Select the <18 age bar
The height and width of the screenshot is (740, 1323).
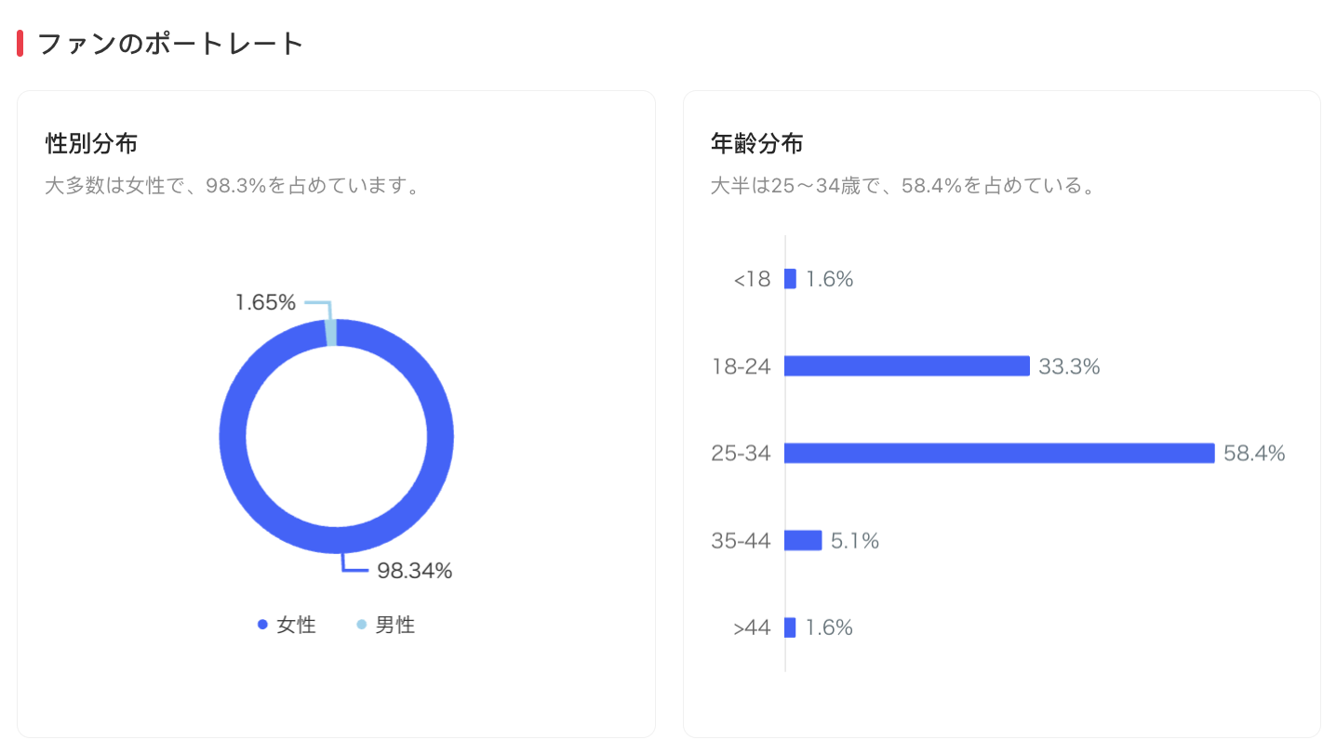point(790,279)
